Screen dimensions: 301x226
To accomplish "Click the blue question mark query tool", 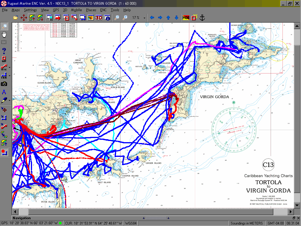I will tap(4, 51).
